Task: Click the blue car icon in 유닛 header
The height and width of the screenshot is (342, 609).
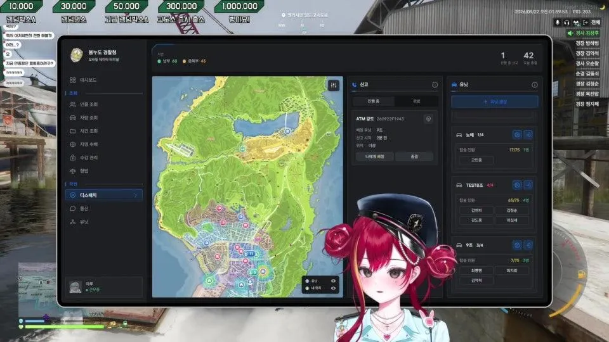Action: point(454,84)
